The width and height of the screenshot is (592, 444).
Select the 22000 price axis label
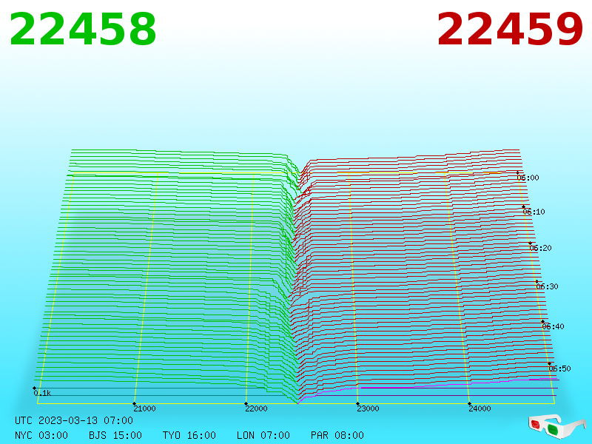click(x=256, y=408)
